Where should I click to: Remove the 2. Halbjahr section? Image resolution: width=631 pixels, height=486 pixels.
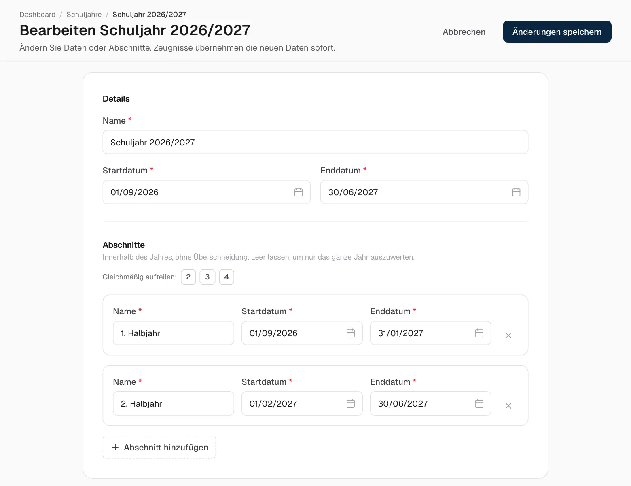508,406
